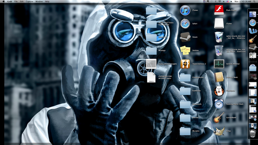This screenshot has height=145, width=258.
Task: Click the round blue iTunes music-note icon
Action: click(x=185, y=10)
